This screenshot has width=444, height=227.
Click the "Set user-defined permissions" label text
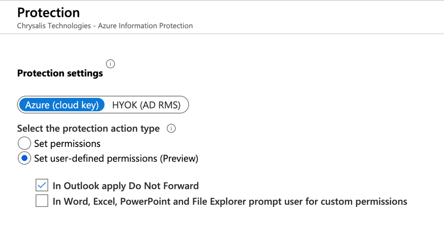click(x=95, y=158)
